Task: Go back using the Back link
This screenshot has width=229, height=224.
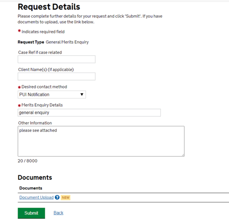Action: click(58, 213)
